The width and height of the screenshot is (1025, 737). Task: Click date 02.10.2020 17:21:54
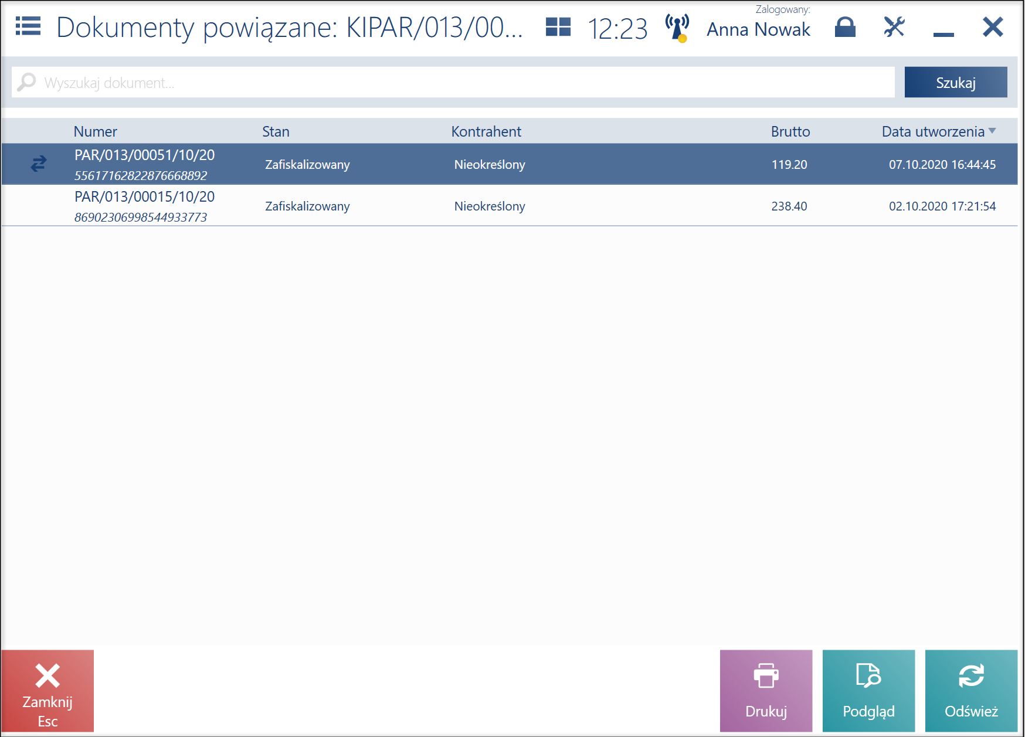[942, 206]
